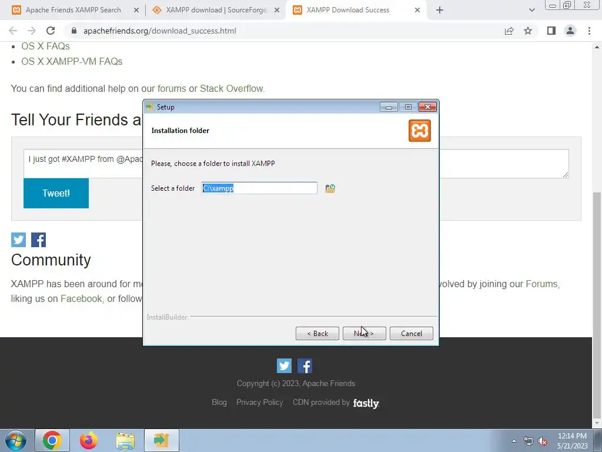
Task: Click the fastly logo in footer
Action: (x=366, y=403)
